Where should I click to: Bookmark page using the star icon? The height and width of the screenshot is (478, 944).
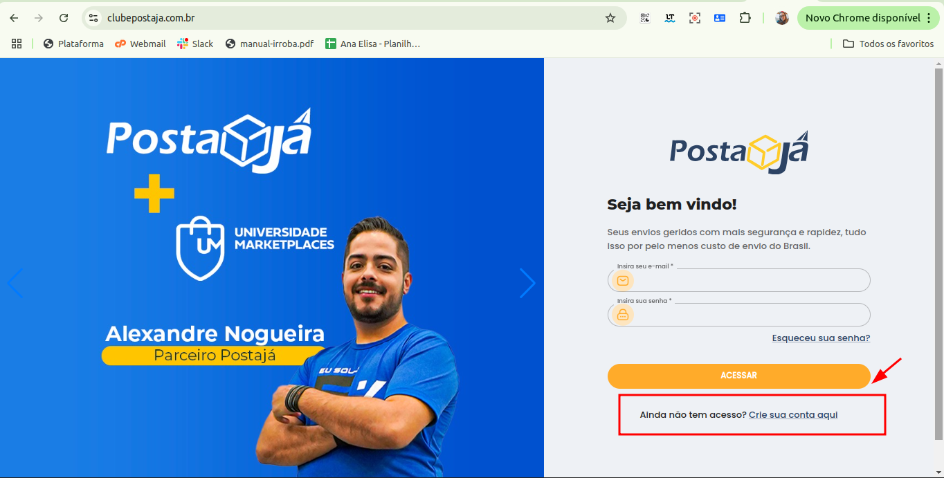point(610,18)
